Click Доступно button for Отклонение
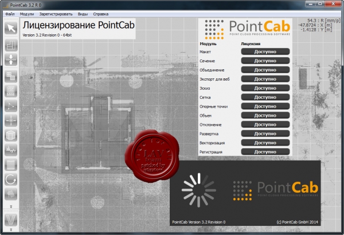 (265, 125)
